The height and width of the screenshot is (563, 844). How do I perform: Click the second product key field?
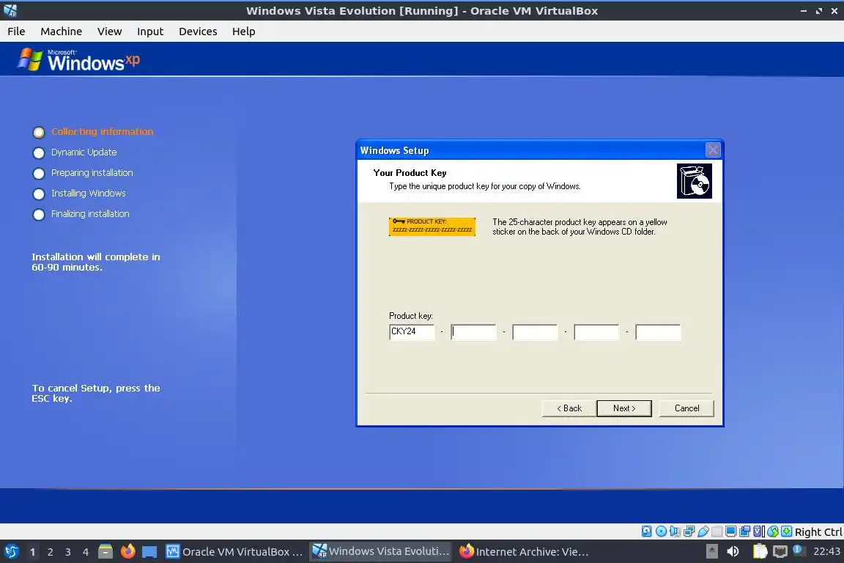point(473,332)
